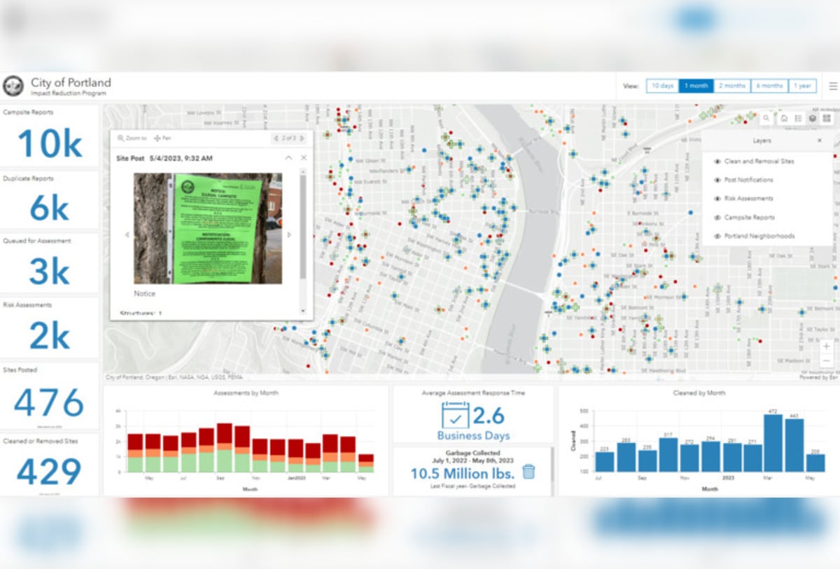Zoom in on the map

tap(827, 346)
